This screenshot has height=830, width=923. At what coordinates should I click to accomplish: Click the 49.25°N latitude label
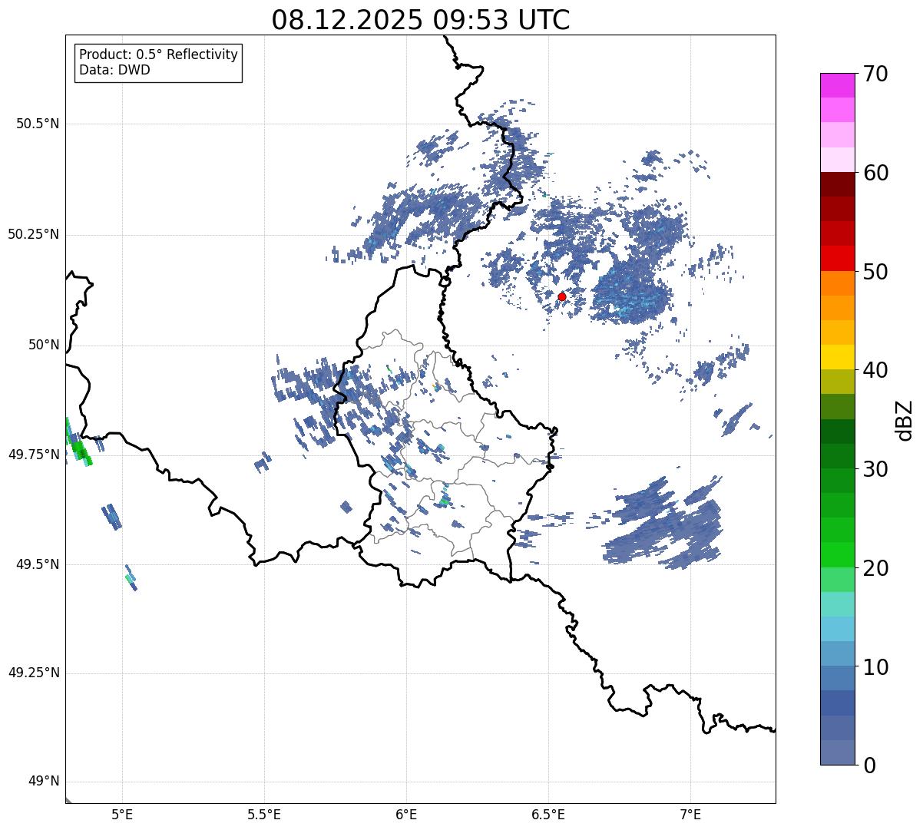click(34, 673)
